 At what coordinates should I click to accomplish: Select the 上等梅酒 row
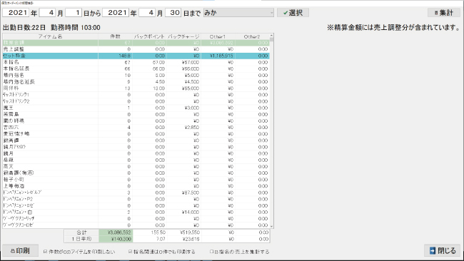click(x=136, y=186)
